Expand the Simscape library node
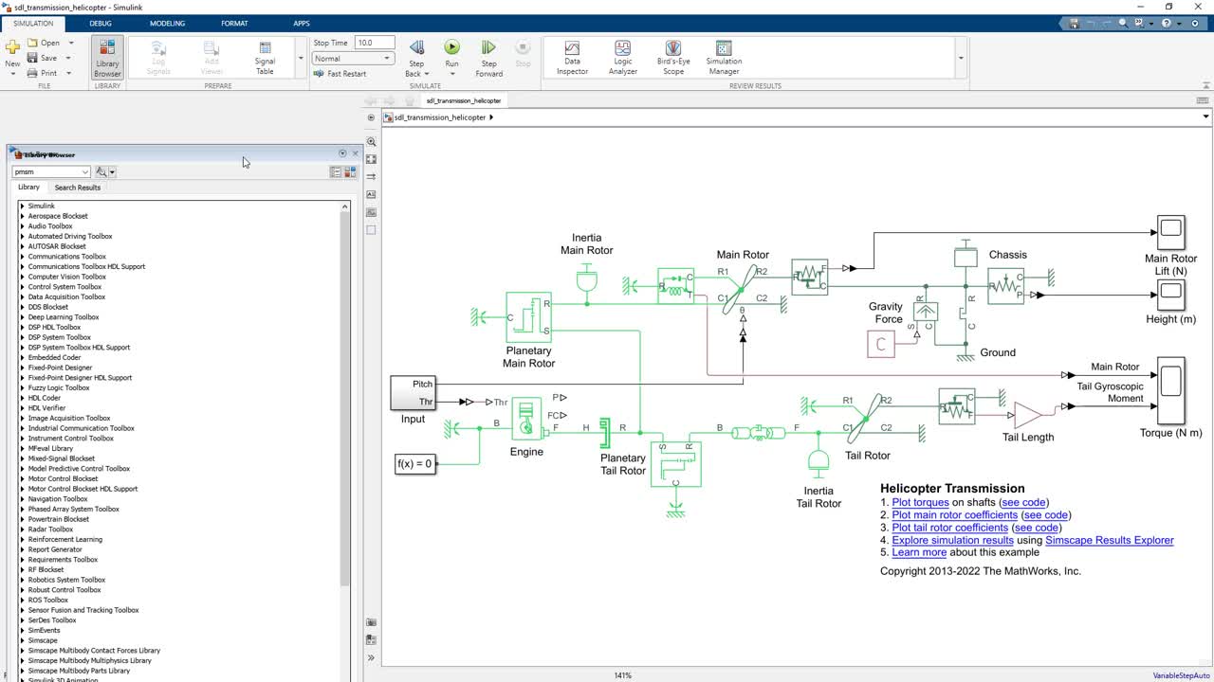 pos(22,640)
